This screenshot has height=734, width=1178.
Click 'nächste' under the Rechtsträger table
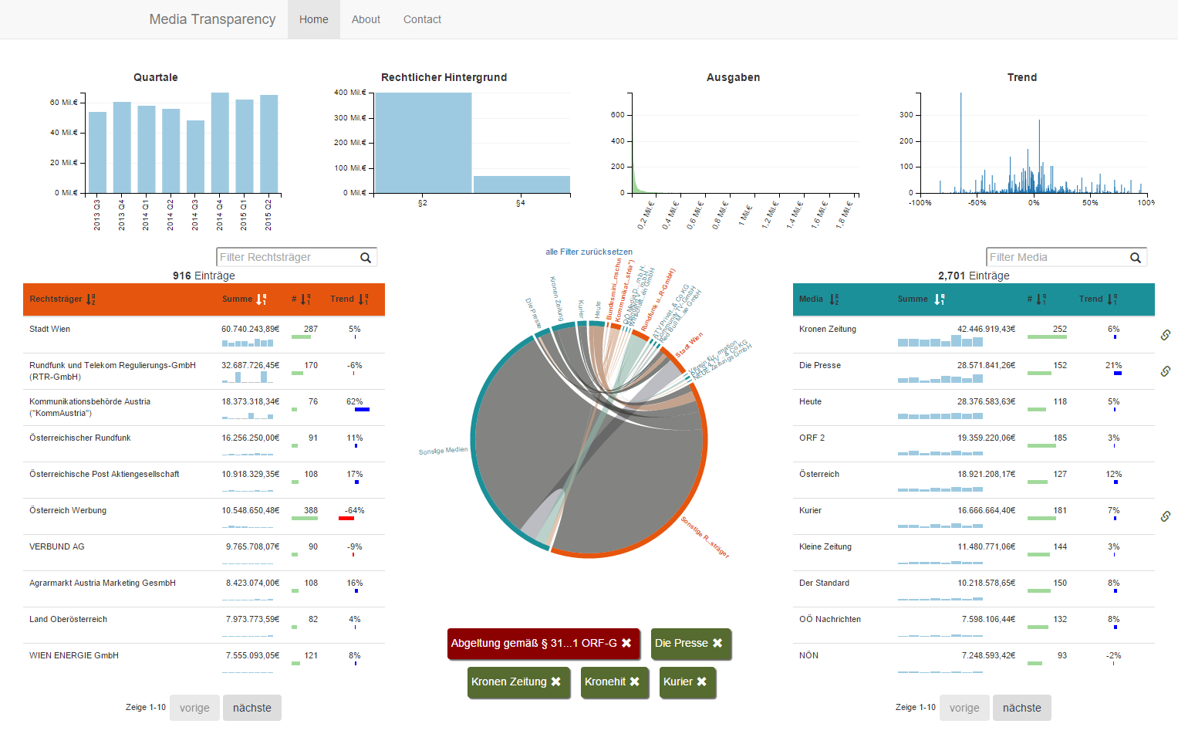(252, 708)
